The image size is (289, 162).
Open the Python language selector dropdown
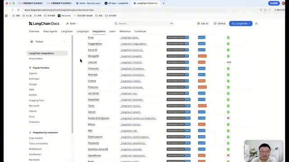pos(48,42)
